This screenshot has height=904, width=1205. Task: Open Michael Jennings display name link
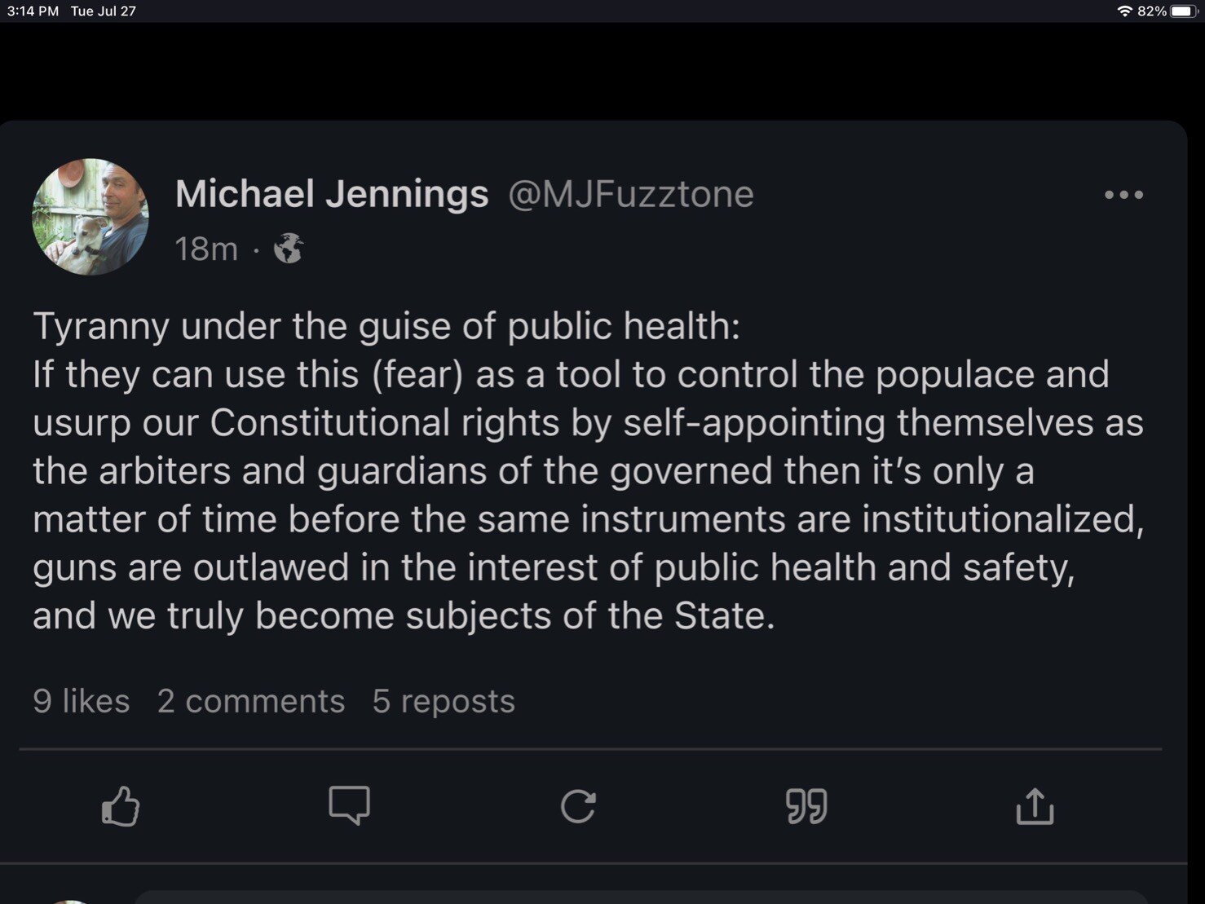click(332, 194)
